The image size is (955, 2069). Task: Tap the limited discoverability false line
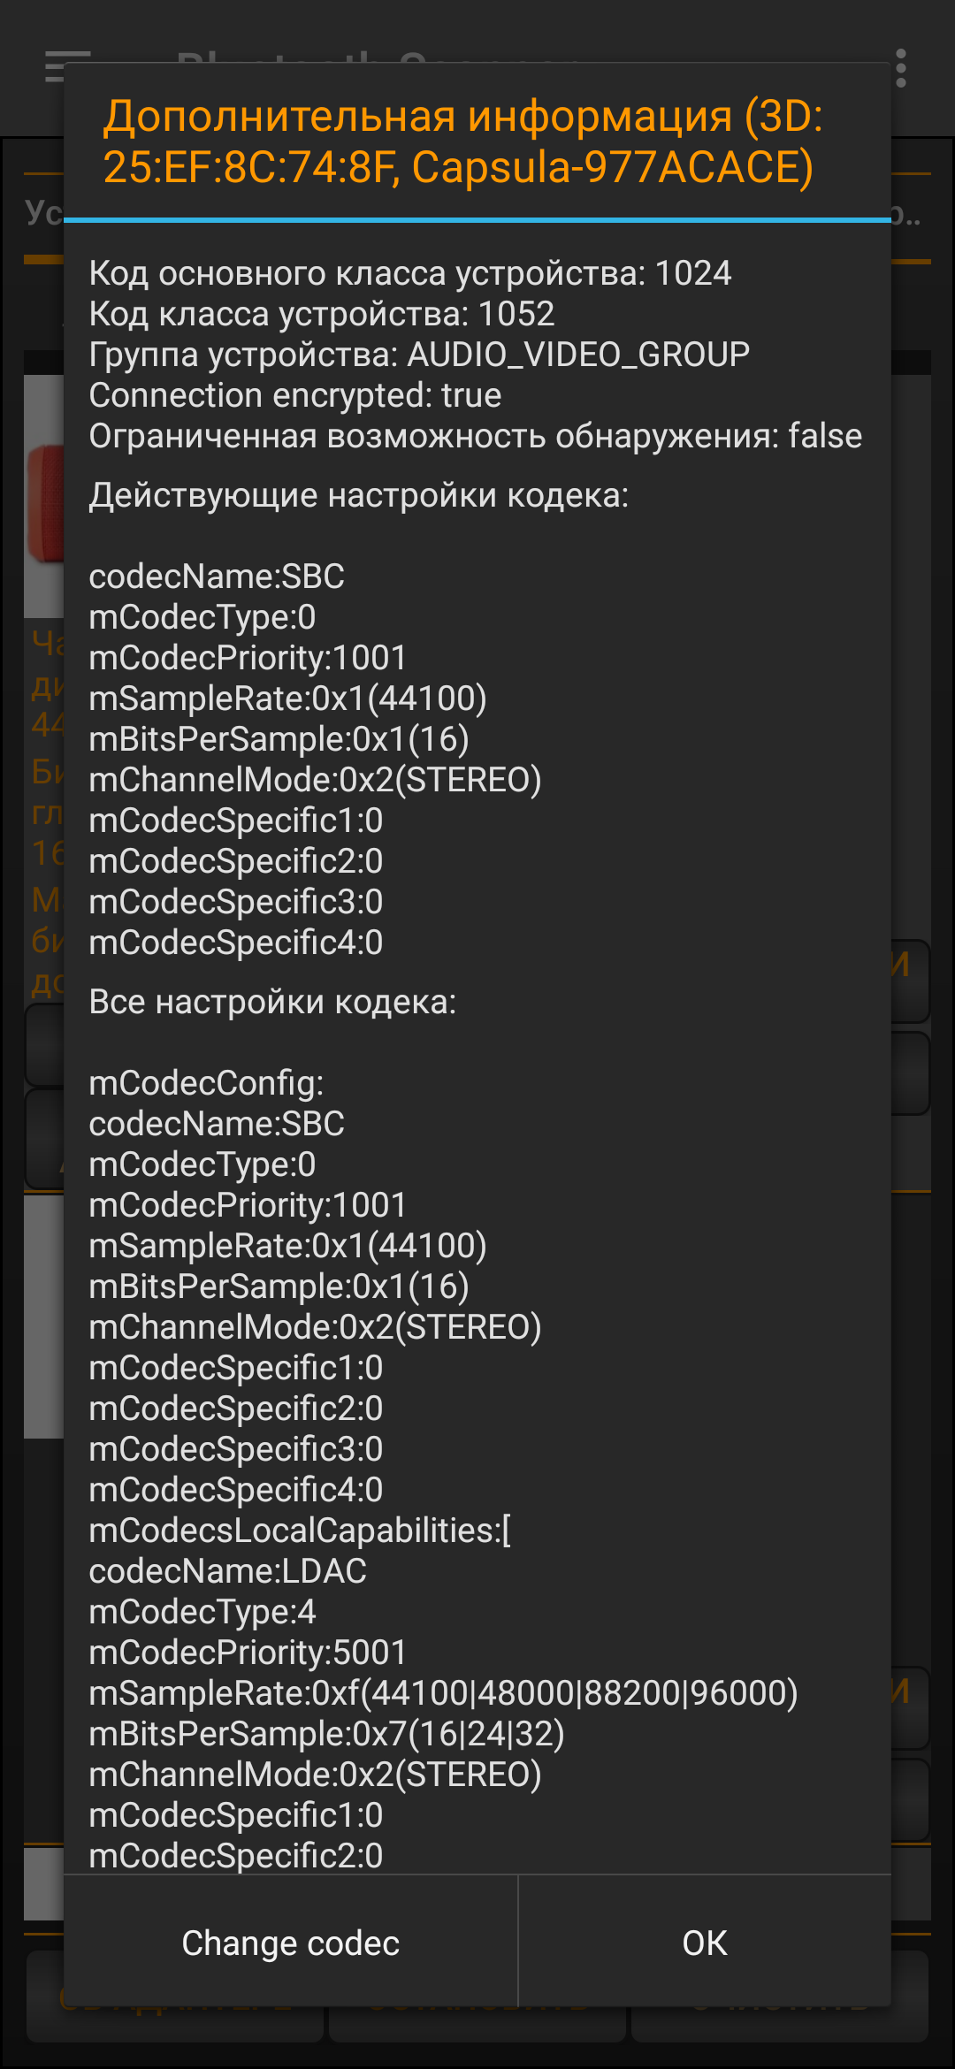coord(476,436)
